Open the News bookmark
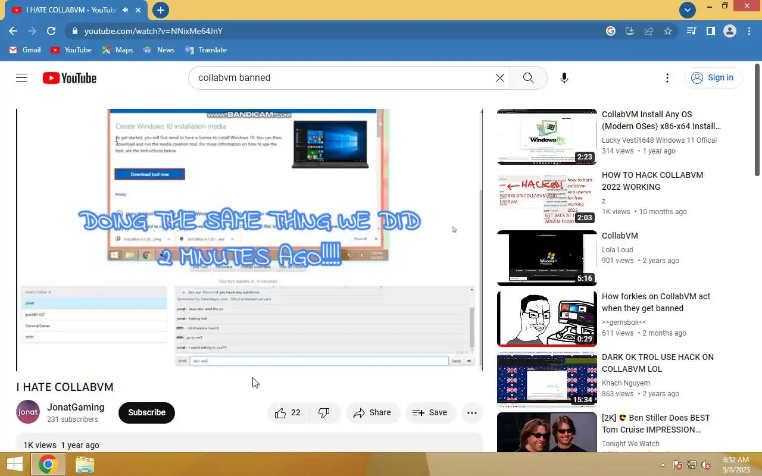This screenshot has width=762, height=476. (159, 50)
